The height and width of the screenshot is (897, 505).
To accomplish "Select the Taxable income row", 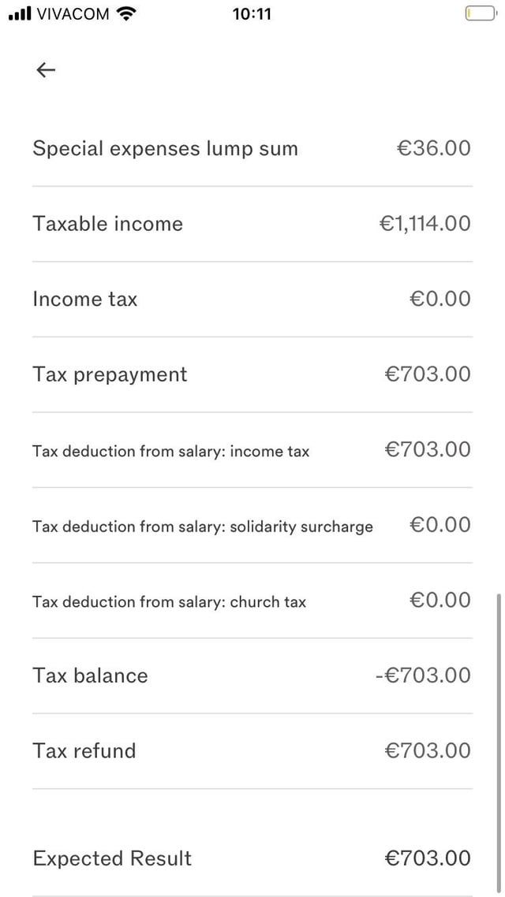I will click(x=252, y=224).
